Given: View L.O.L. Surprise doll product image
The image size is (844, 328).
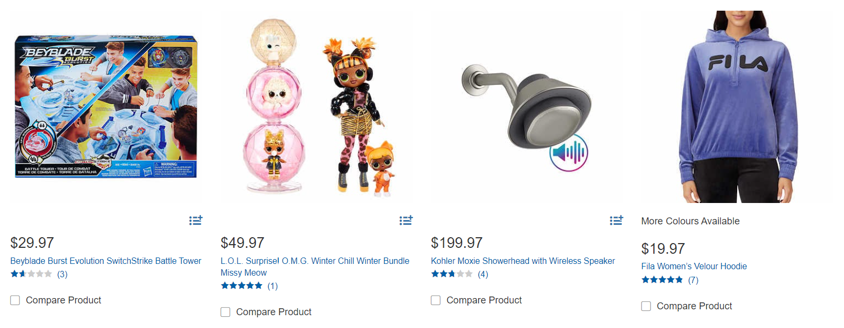Looking at the screenshot, I should coord(317,107).
